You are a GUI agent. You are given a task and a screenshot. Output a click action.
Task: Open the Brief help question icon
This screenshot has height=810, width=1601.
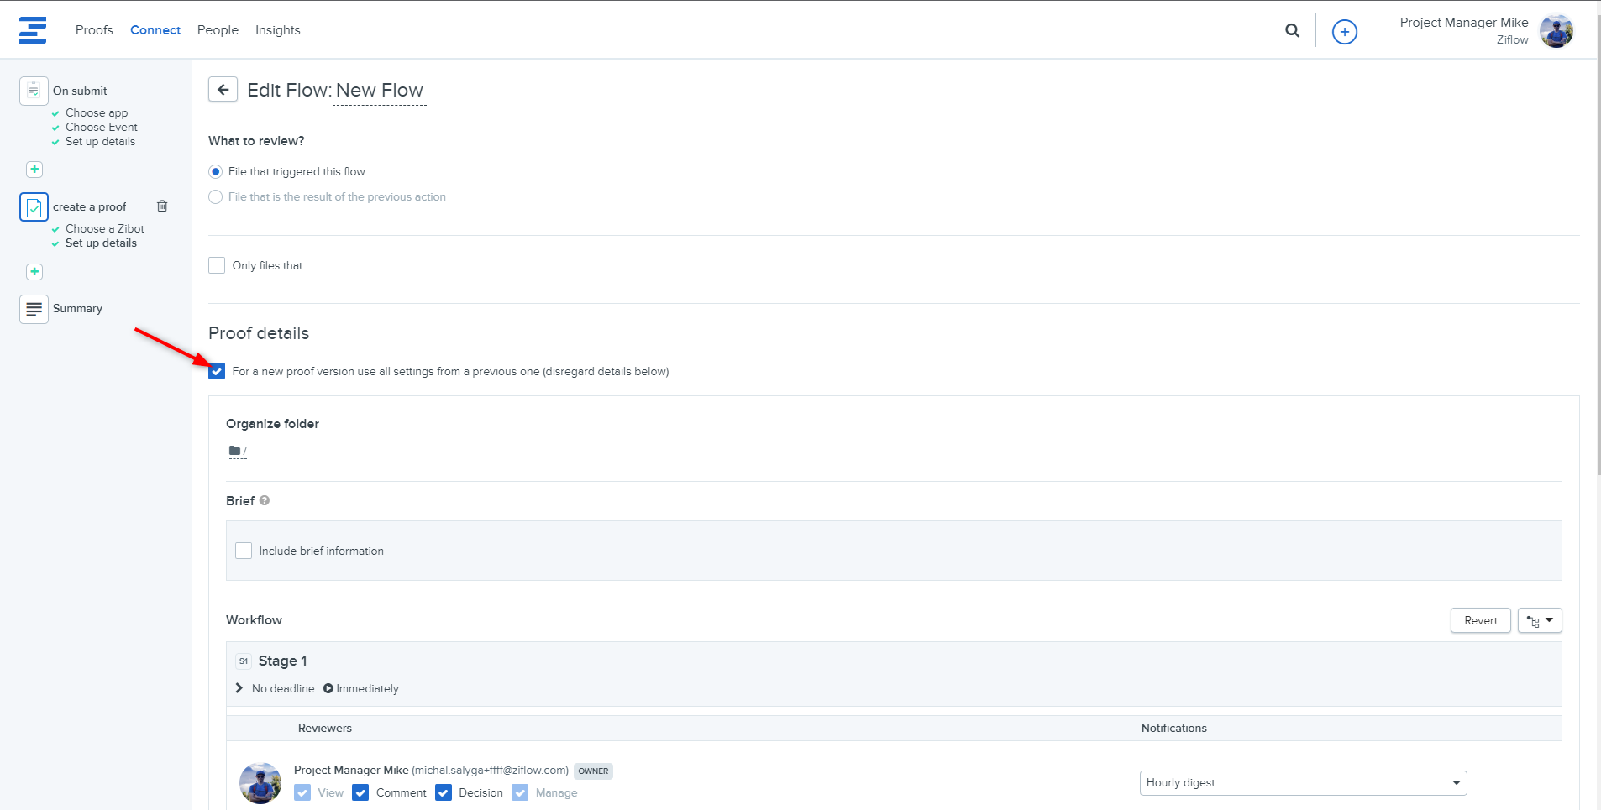[x=265, y=501]
